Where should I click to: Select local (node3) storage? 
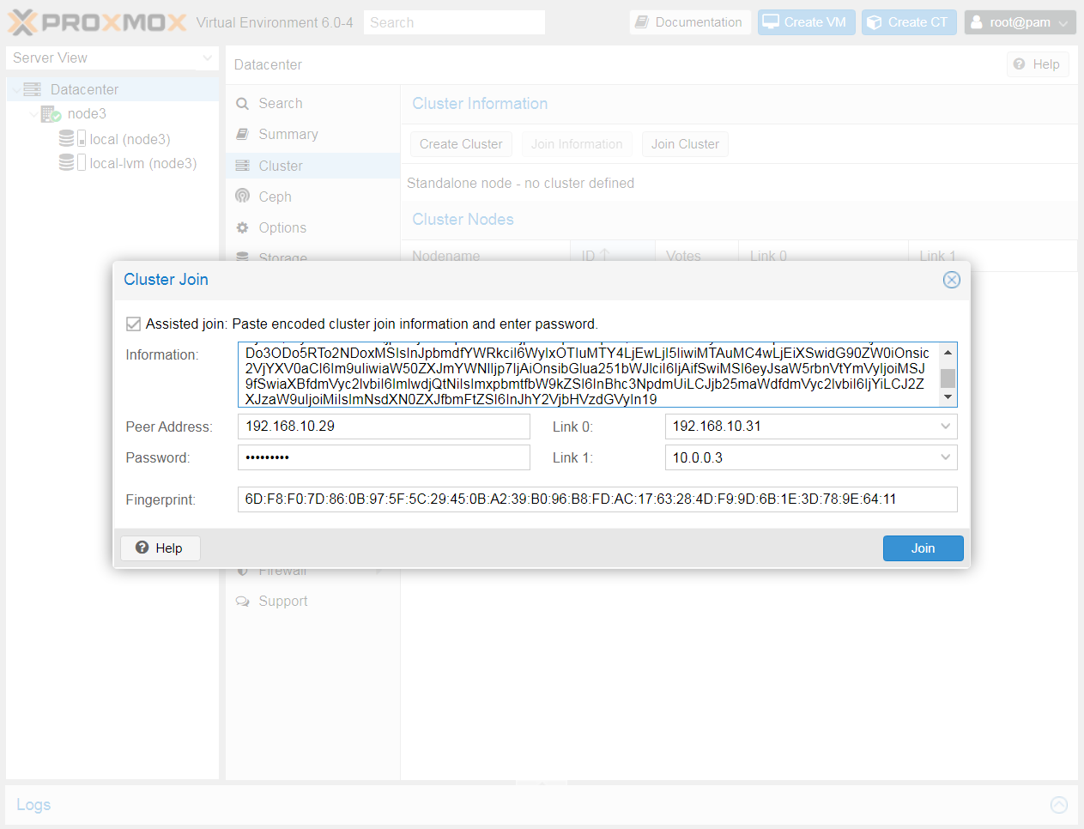[130, 139]
